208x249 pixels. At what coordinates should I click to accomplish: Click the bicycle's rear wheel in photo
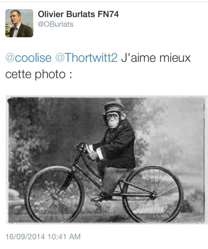[x=153, y=194]
